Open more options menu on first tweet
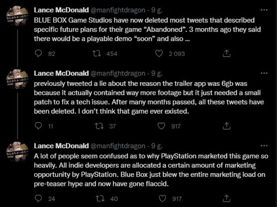The height and width of the screenshot is (207, 277). [264, 10]
